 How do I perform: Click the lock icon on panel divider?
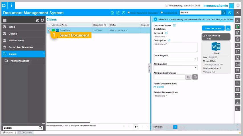pyautogui.click(x=149, y=66)
